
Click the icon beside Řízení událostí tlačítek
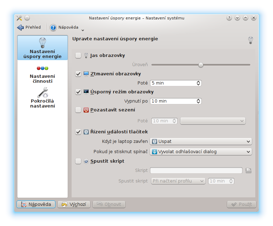pos(86,132)
